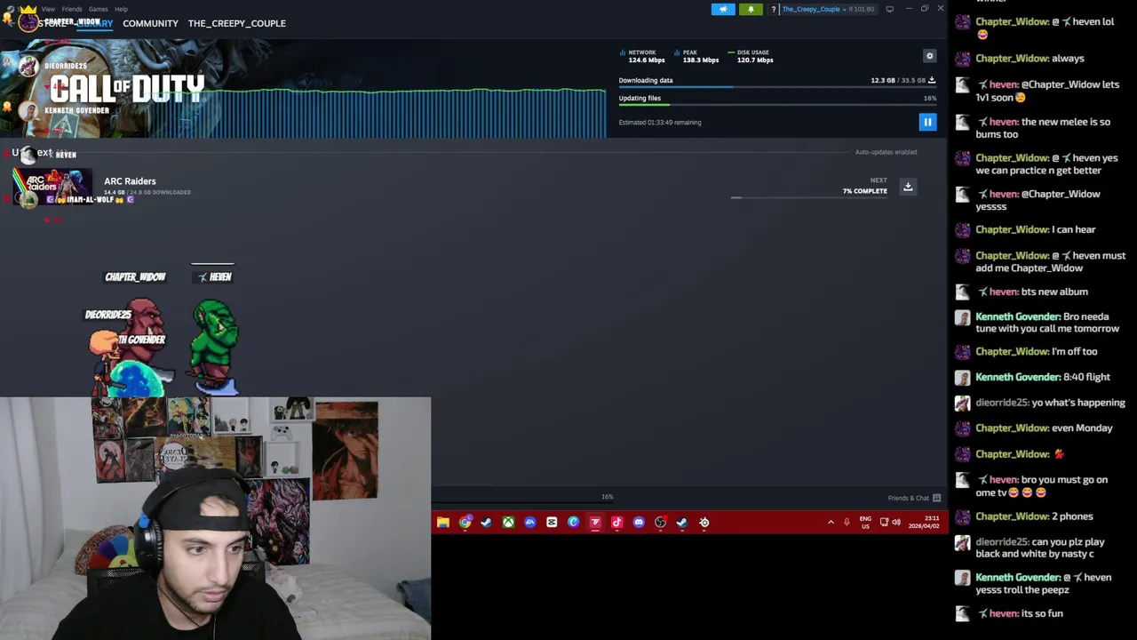Screen dimensions: 1137x640
Task: Click download icon next to 33.5 GB
Action: (x=932, y=80)
